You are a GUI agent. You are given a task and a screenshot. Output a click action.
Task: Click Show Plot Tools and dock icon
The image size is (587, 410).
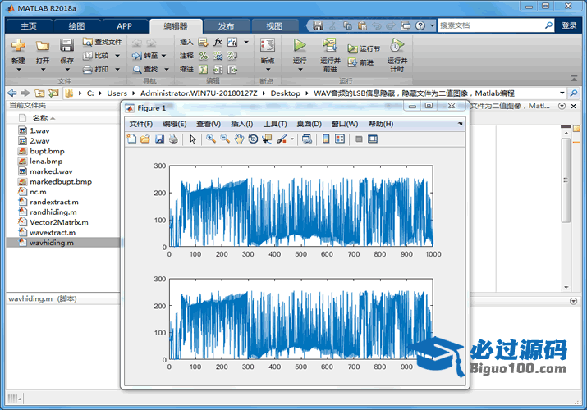point(373,139)
